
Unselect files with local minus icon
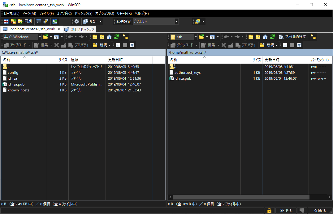125,45
